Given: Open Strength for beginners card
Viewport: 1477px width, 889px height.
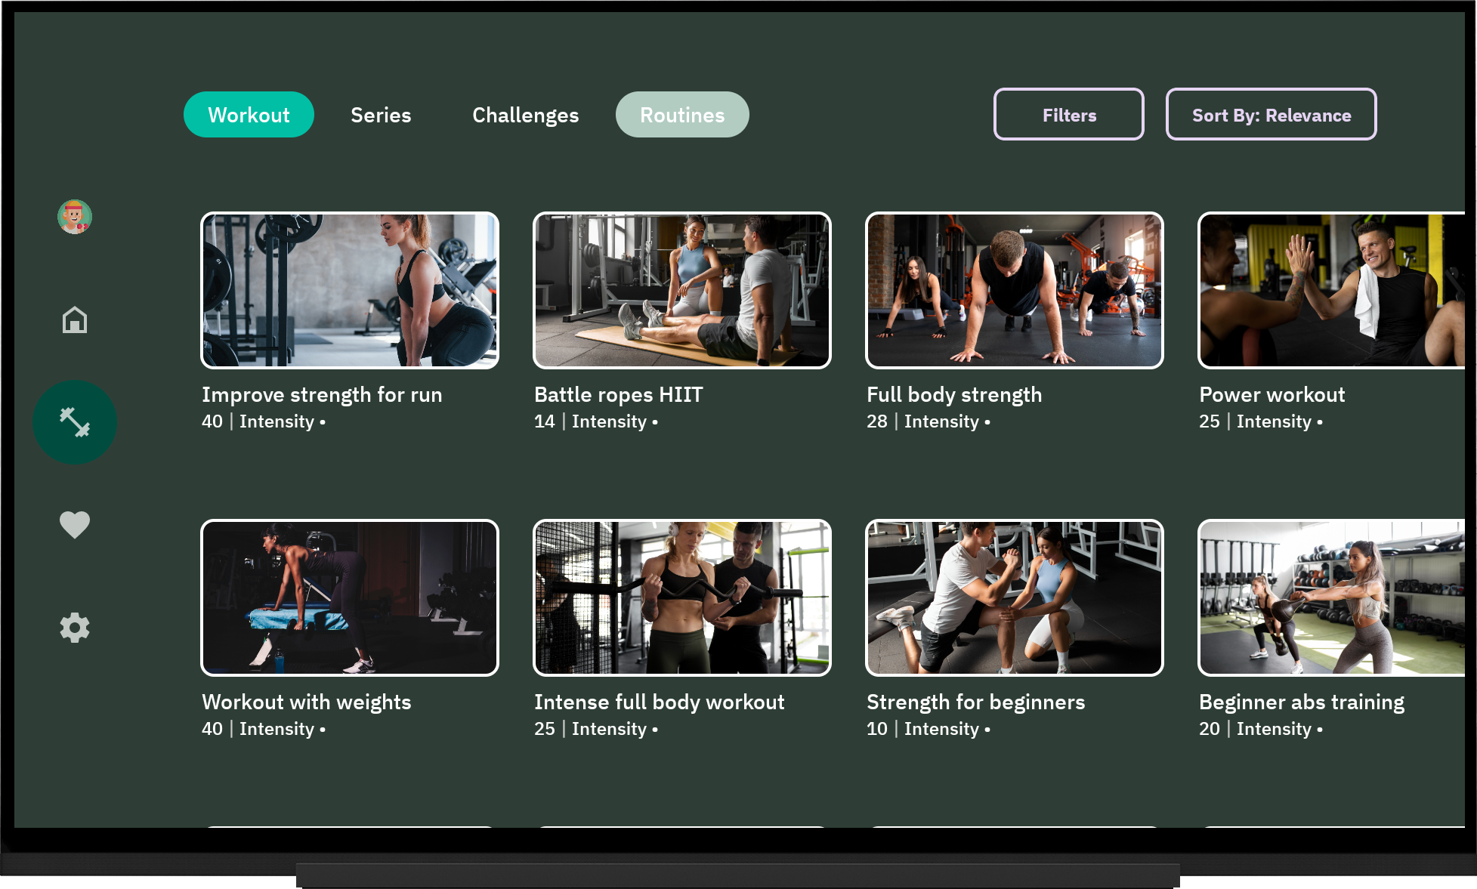Looking at the screenshot, I should click(x=1014, y=597).
